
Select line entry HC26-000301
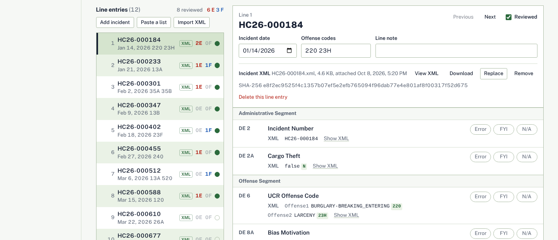tap(160, 87)
